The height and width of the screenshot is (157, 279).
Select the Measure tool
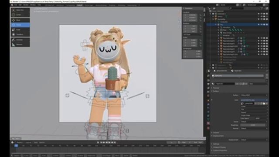click(20, 44)
